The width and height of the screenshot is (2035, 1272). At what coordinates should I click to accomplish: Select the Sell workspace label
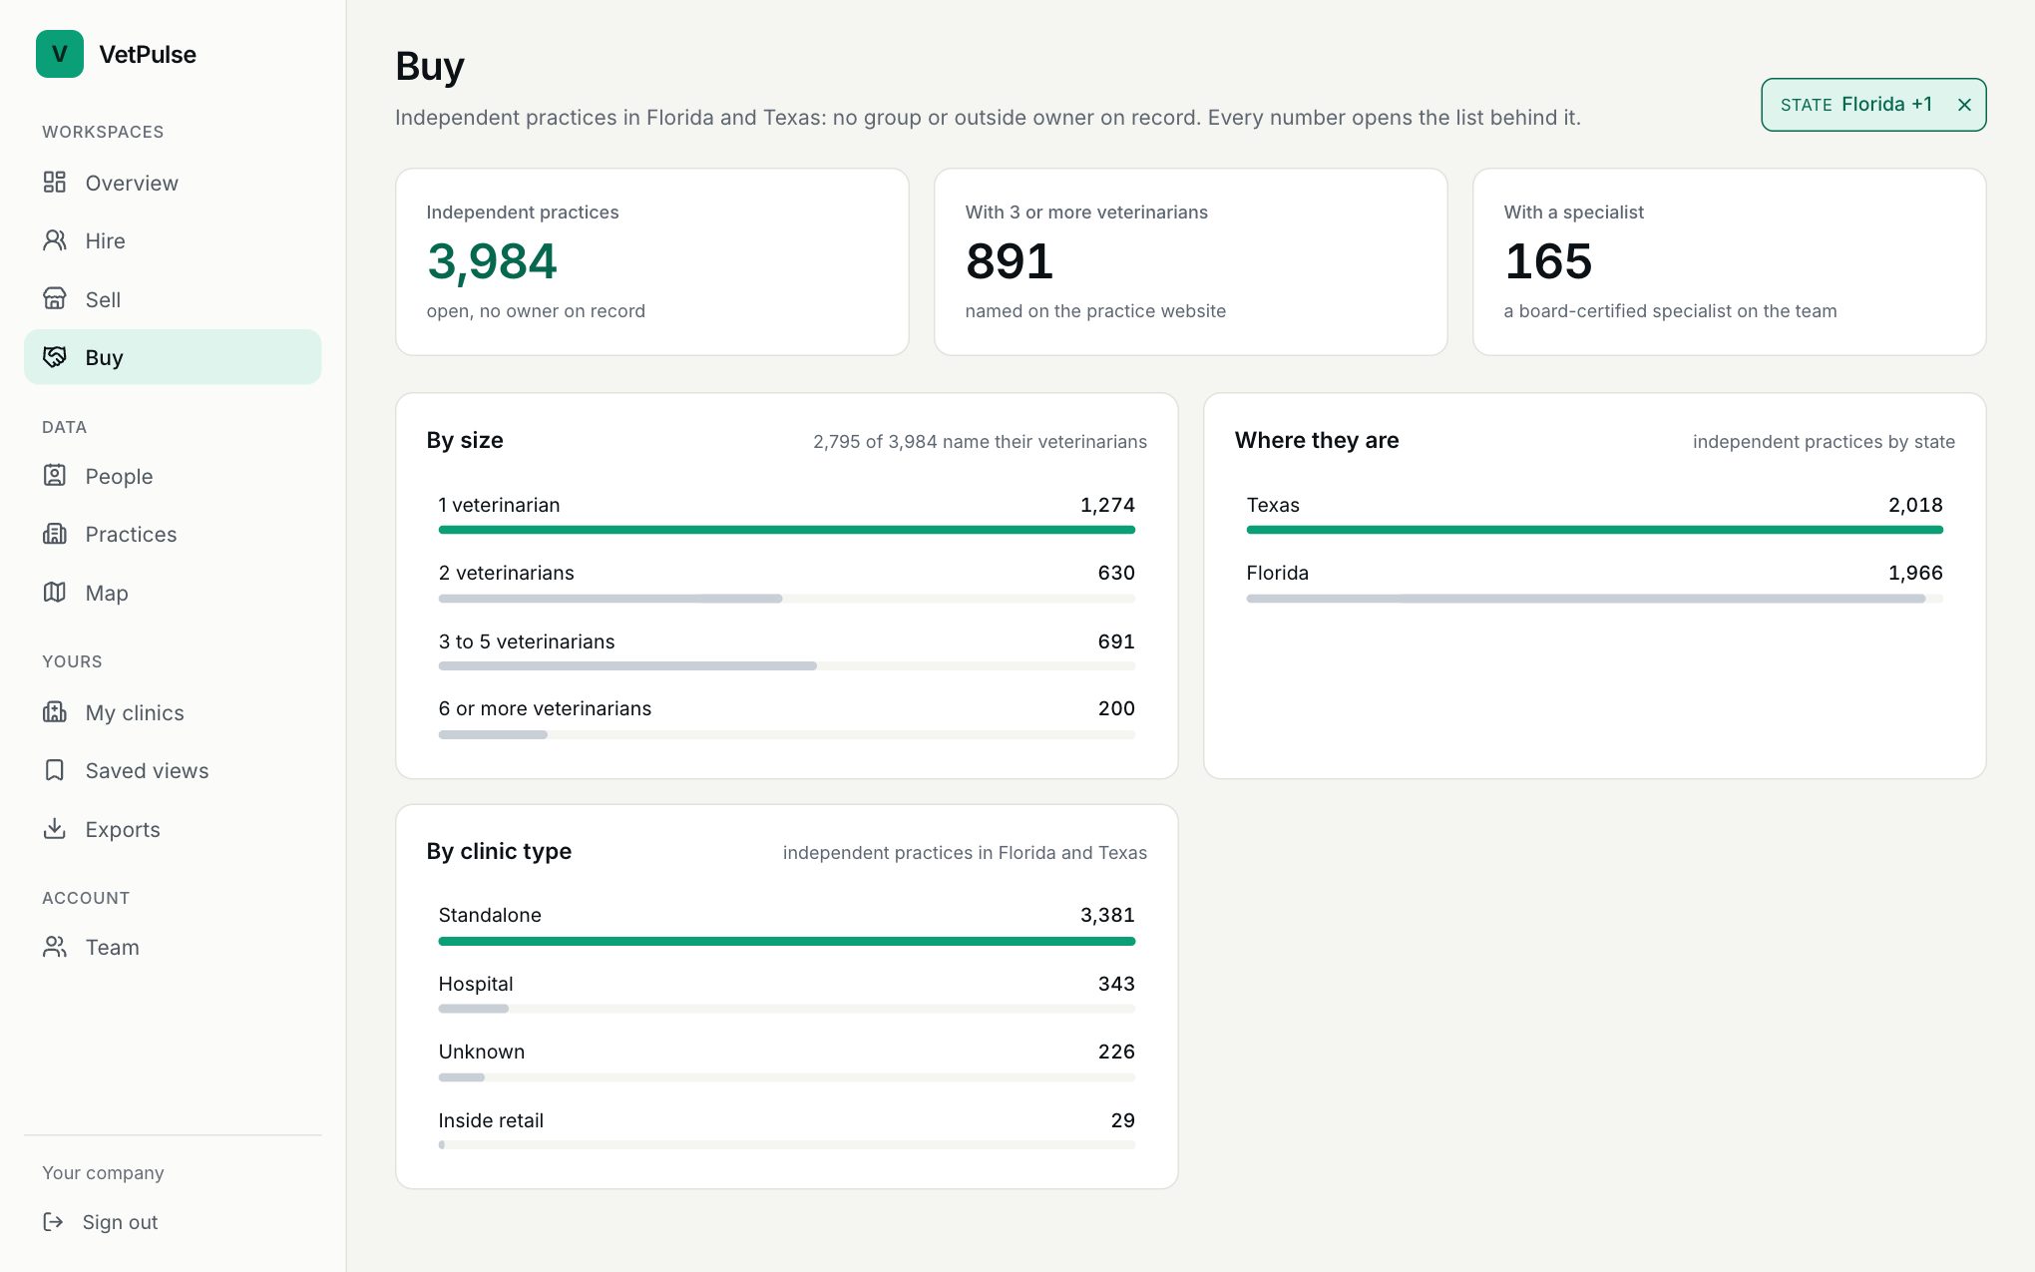(103, 299)
